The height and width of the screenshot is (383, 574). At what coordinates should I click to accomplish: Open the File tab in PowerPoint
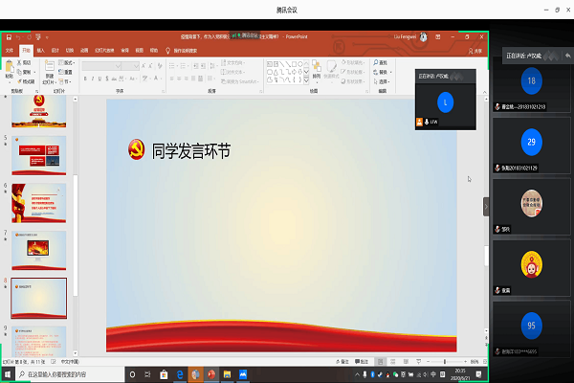tap(11, 50)
